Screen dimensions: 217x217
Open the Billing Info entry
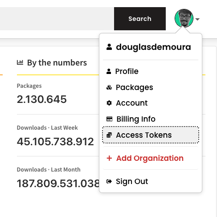151,119
